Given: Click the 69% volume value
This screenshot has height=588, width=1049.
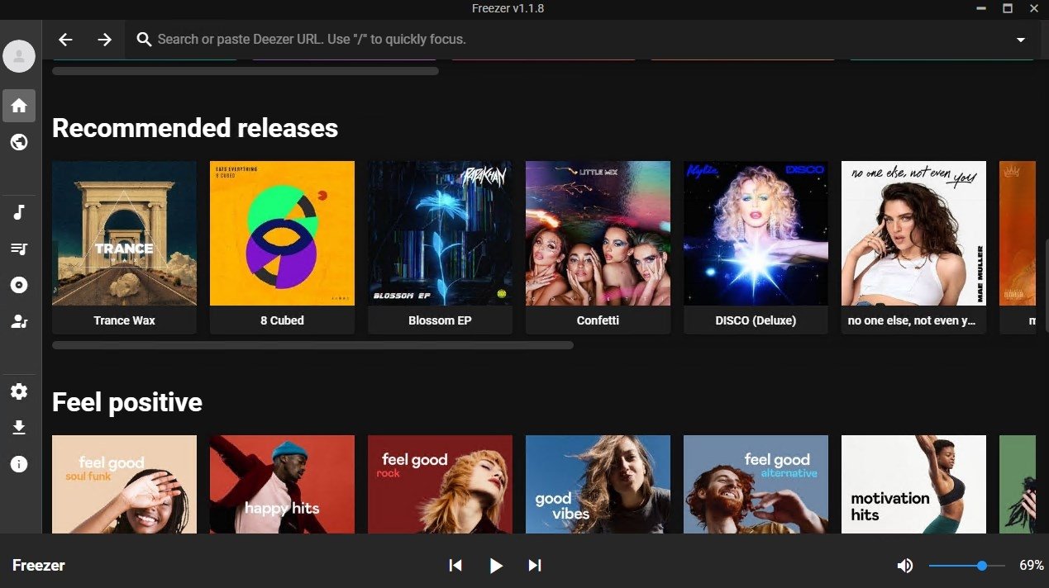Looking at the screenshot, I should 1032,566.
